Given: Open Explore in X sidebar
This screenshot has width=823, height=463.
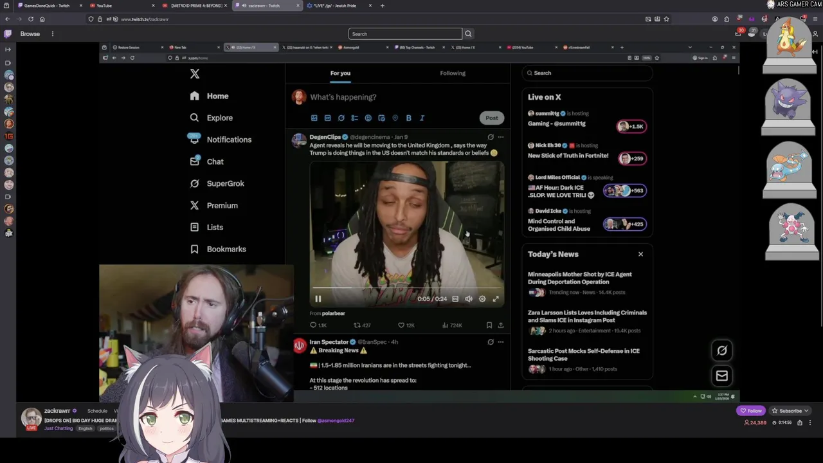Looking at the screenshot, I should (212, 118).
